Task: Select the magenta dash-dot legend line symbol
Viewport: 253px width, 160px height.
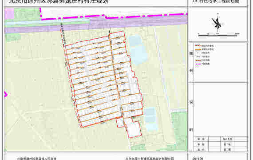Action: 198,64
